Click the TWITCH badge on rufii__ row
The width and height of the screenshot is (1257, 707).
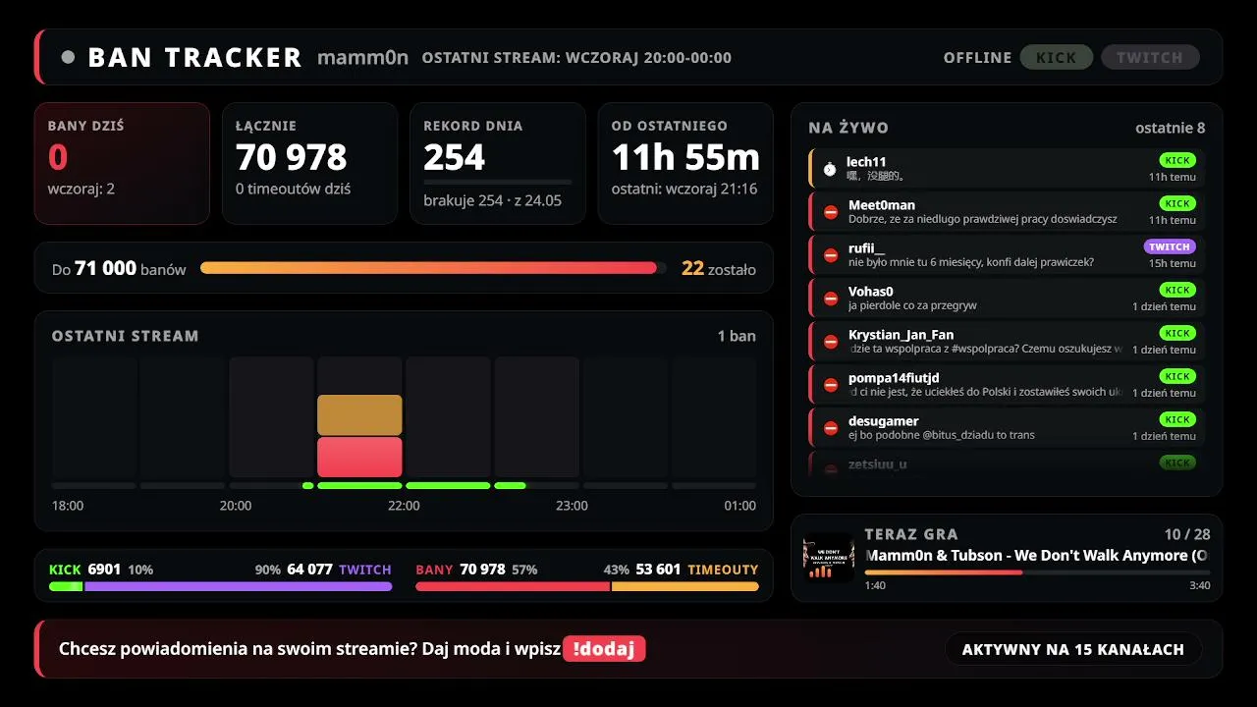pos(1170,246)
